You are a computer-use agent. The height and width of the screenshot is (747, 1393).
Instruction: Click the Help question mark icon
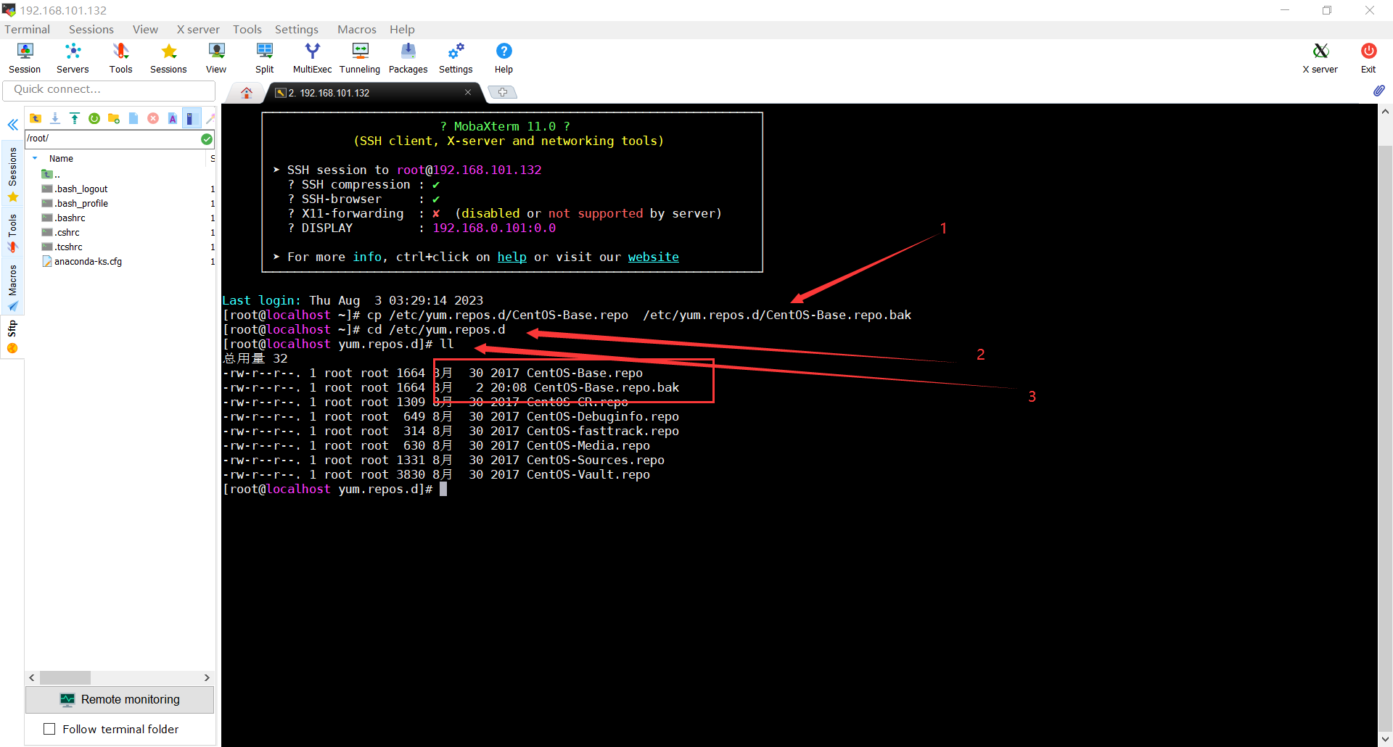click(504, 58)
